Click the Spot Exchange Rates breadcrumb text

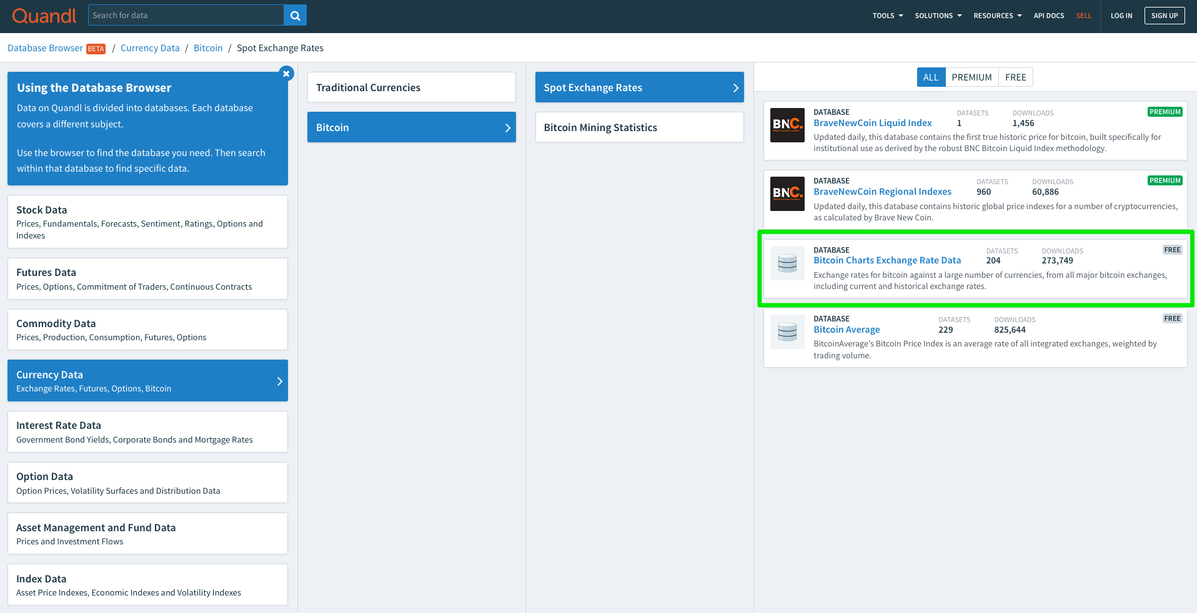[x=280, y=48]
